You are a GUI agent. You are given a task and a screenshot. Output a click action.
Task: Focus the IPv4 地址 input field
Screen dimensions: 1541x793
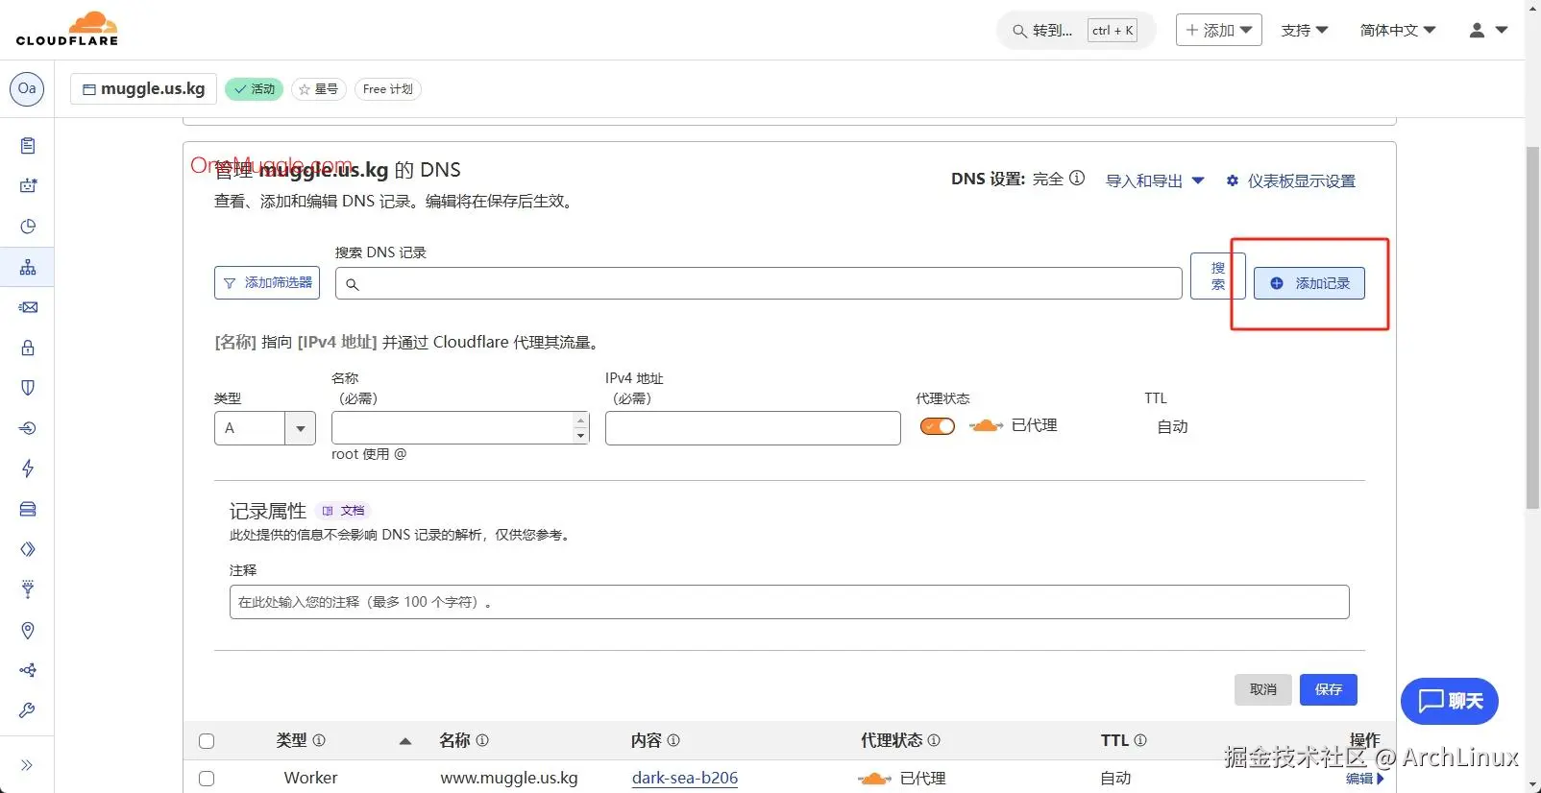tap(753, 428)
